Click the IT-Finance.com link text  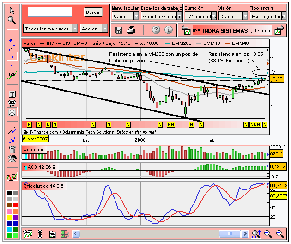(x=43, y=132)
